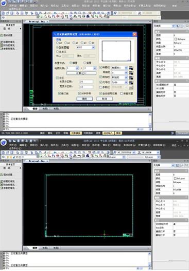Image resolution: width=189 pixels, height=271 pixels.
Task: Open the first 绘图比例 scale dropdown
Action: point(77,68)
